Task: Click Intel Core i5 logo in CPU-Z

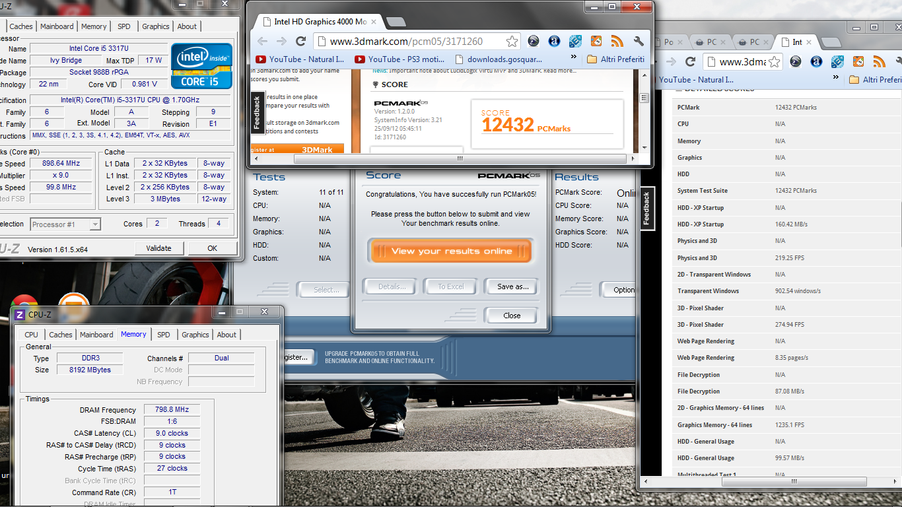Action: [x=201, y=65]
